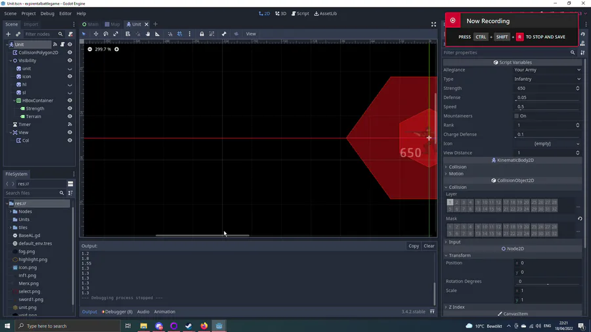Click the group children toolbar icon
591x332 pixels.
click(x=212, y=34)
